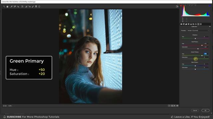The width and height of the screenshot is (213, 119).
Task: Click the histogram display
Action: (x=195, y=11)
